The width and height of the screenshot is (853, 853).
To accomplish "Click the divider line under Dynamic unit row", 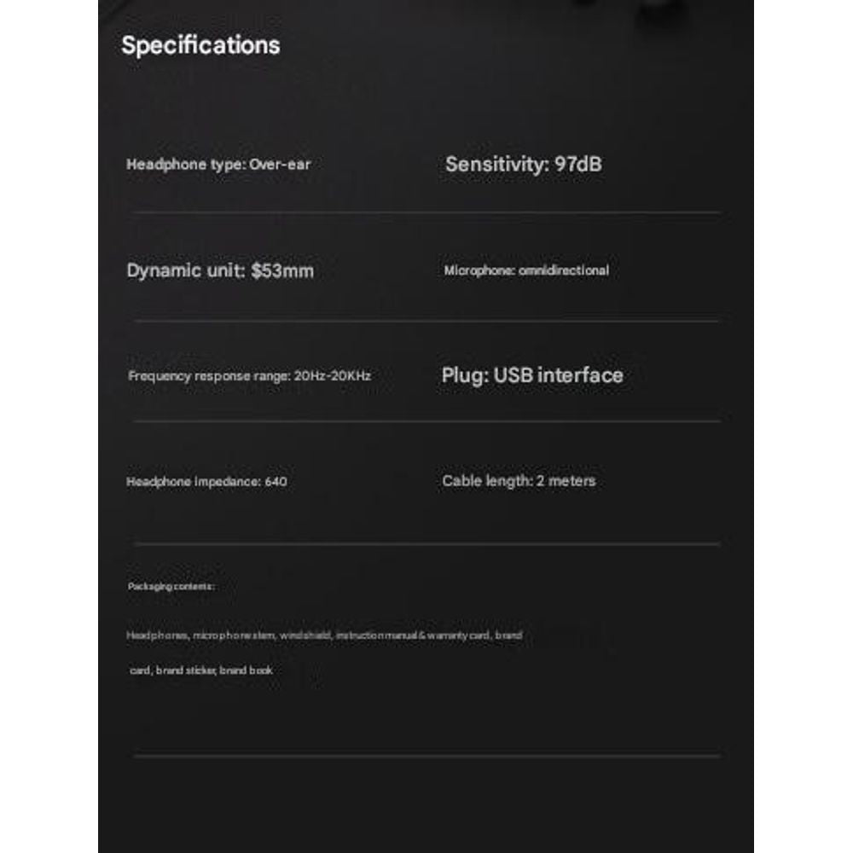I will [426, 322].
